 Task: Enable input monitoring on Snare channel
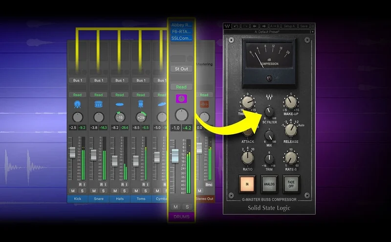[x=106, y=184]
